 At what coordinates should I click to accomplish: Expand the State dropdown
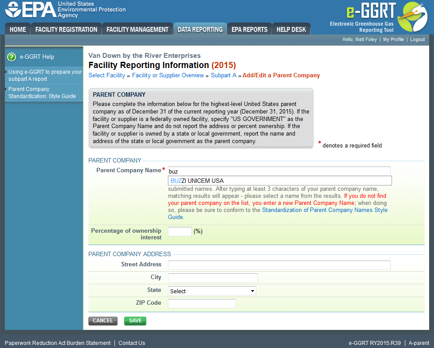(212, 291)
